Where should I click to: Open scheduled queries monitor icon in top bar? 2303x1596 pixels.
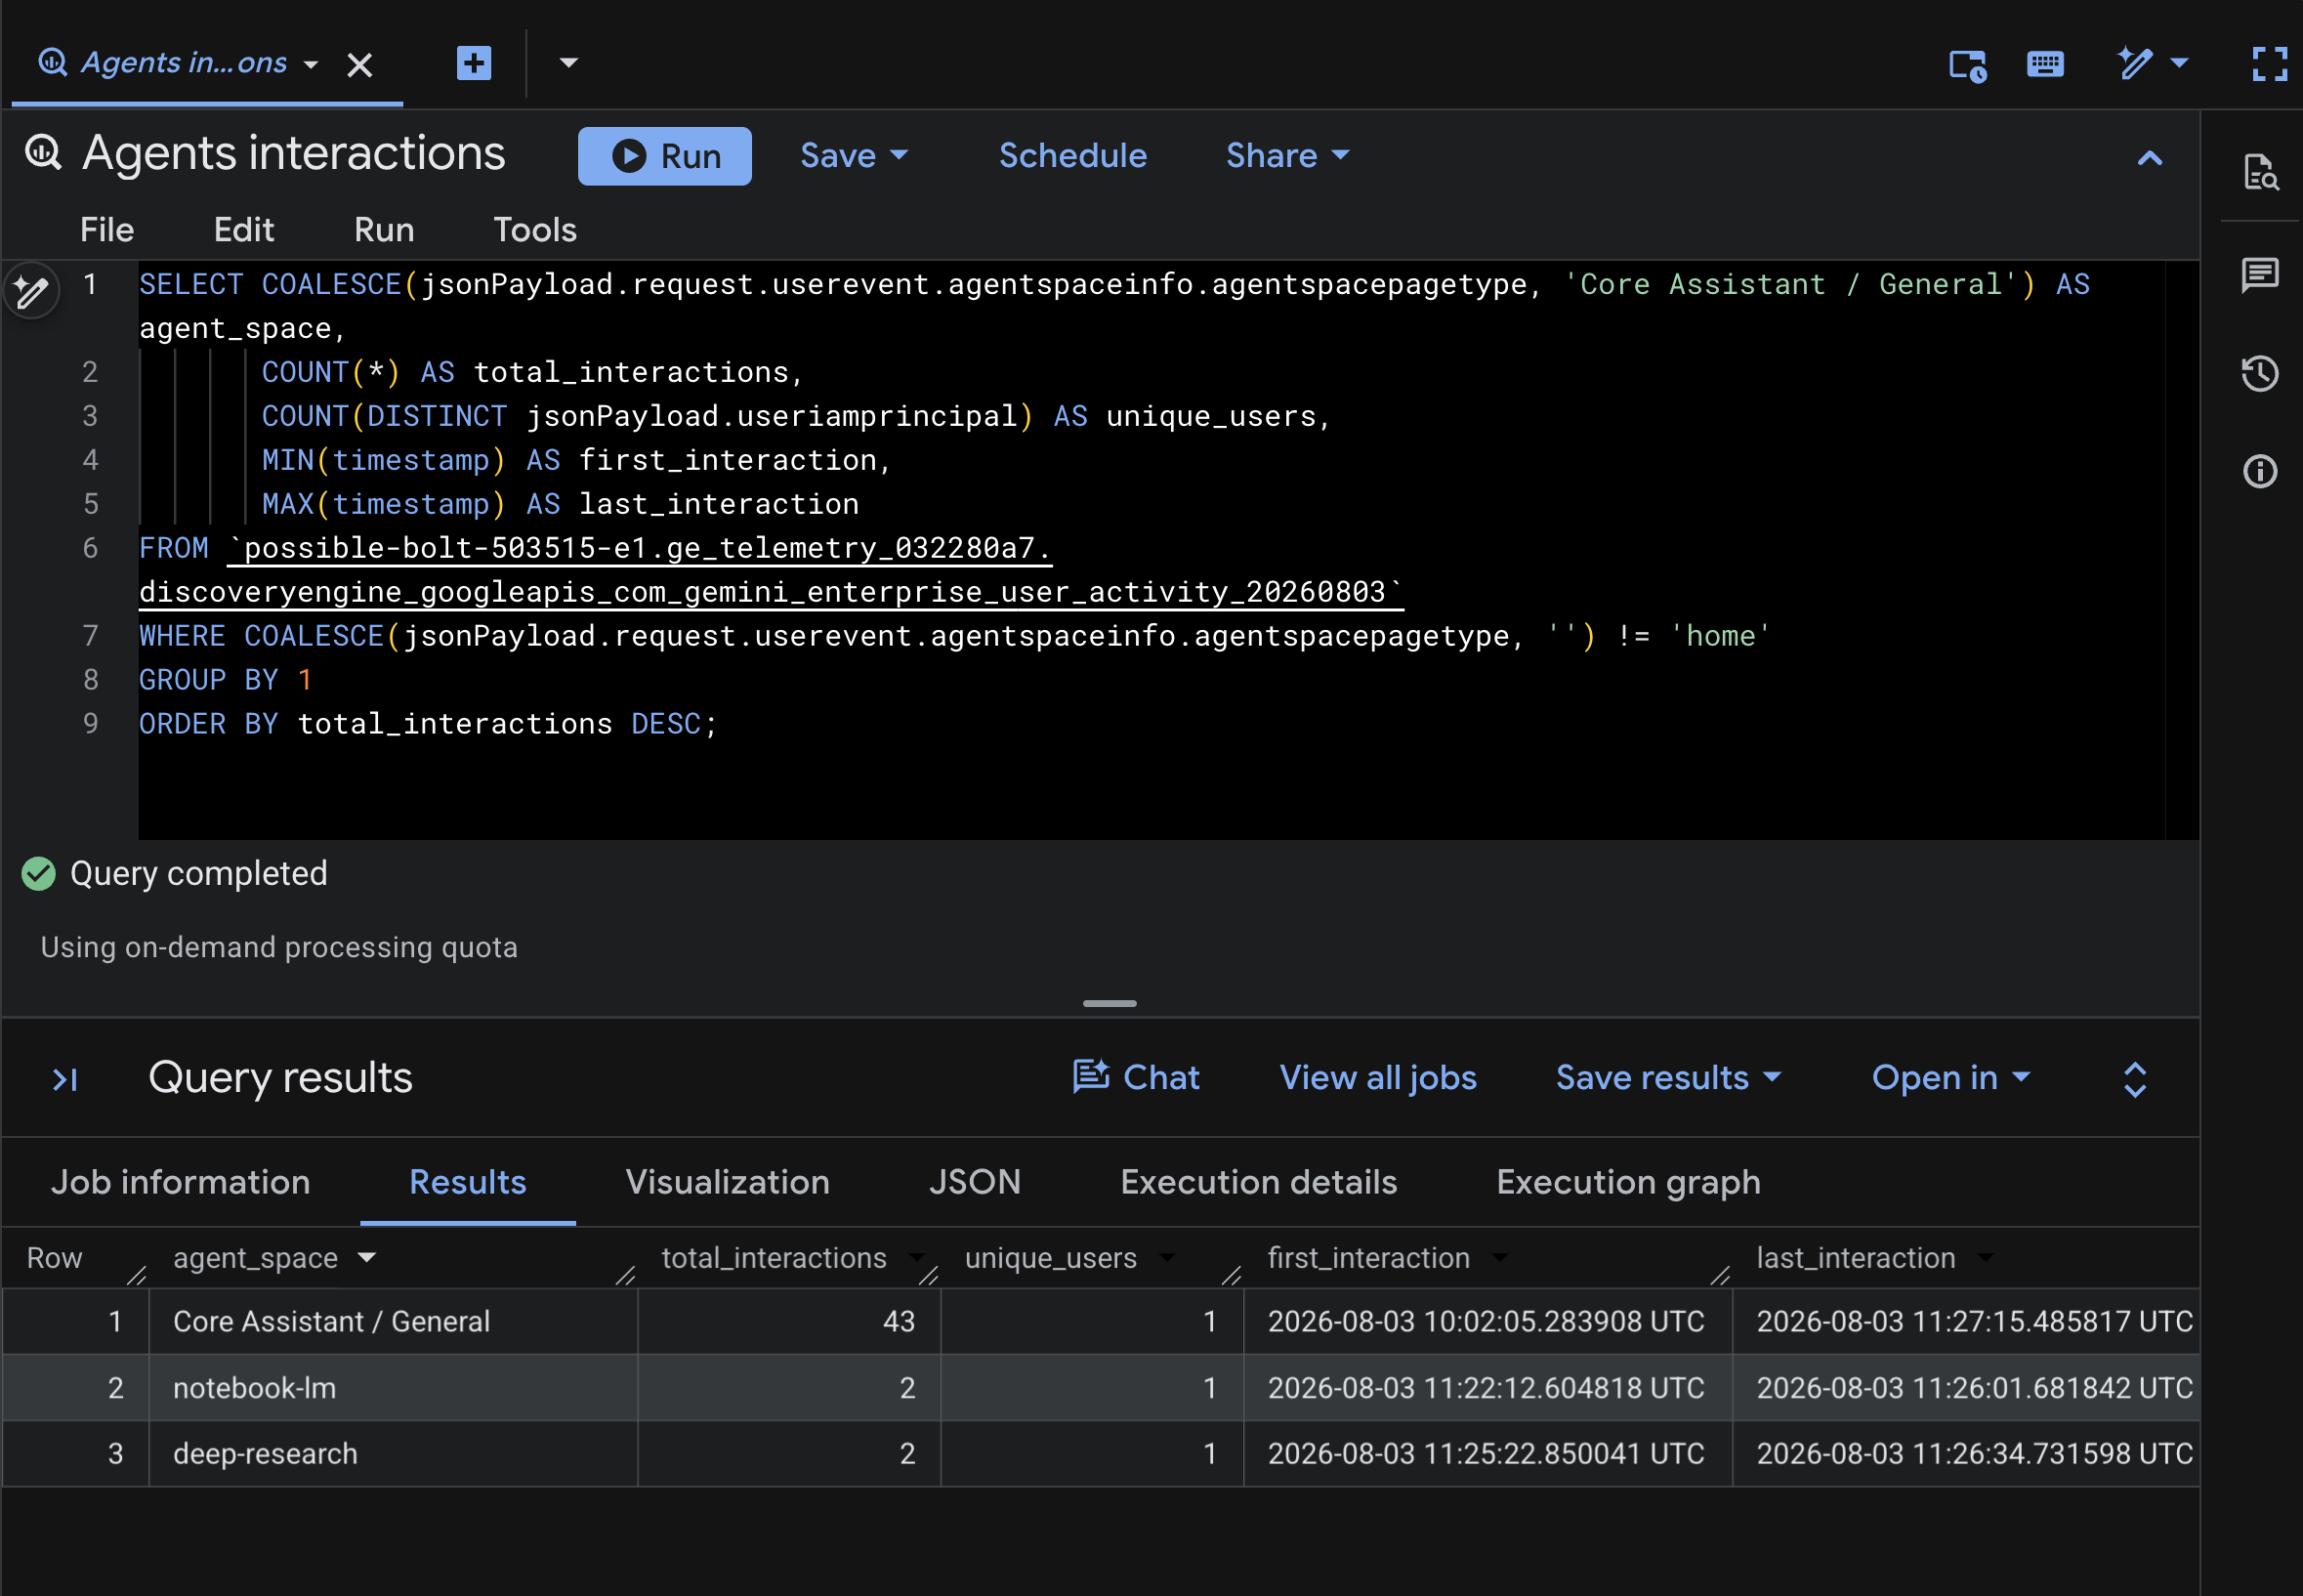tap(1967, 65)
